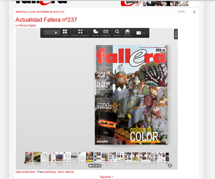215x179 pixels.
Task: Click the E-mail button
Action: point(182,11)
